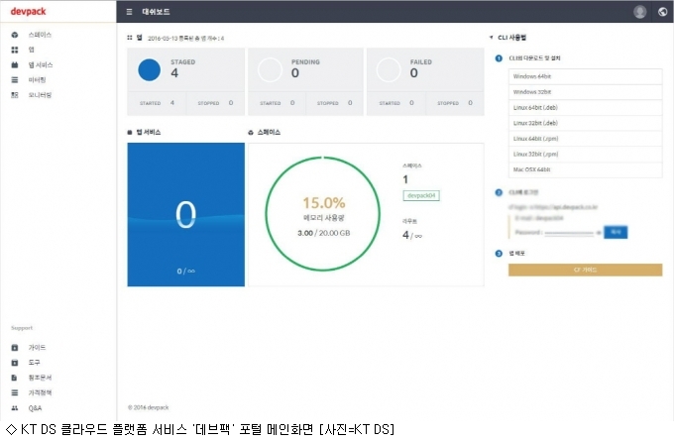
Task: Click the step 1 CLI download circle
Action: click(x=499, y=58)
